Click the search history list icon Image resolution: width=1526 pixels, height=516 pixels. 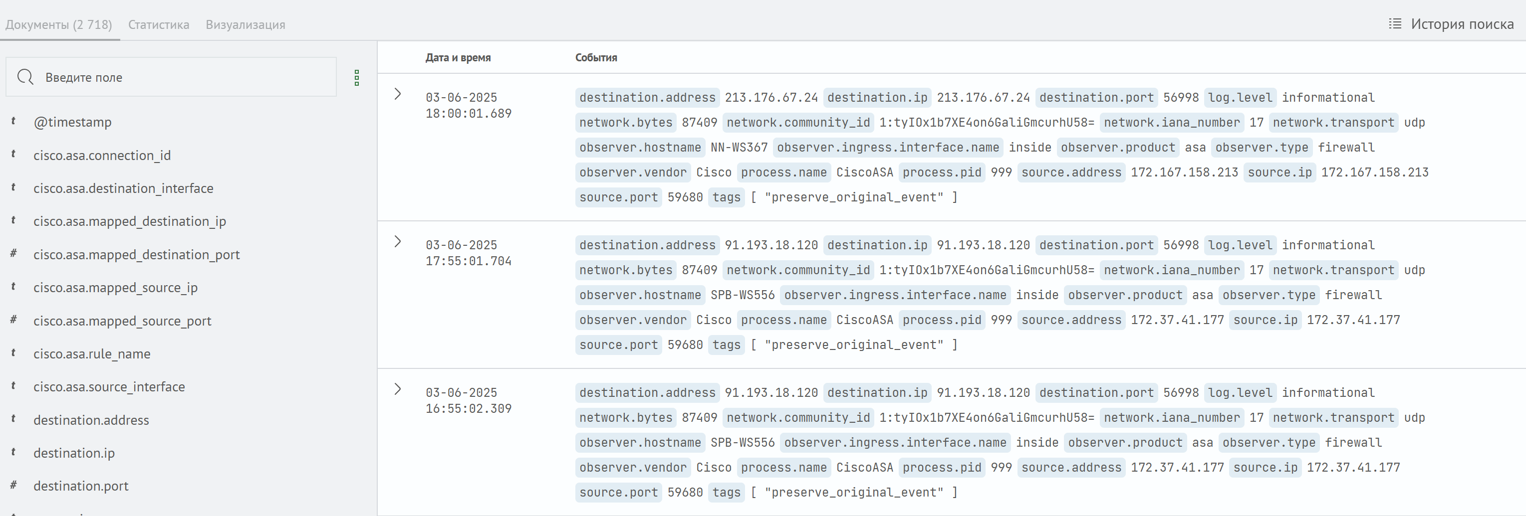click(1395, 23)
